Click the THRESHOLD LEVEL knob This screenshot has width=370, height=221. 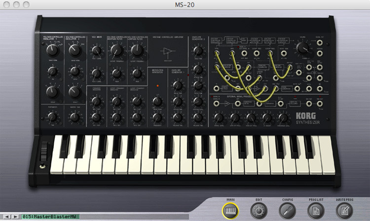(283, 117)
